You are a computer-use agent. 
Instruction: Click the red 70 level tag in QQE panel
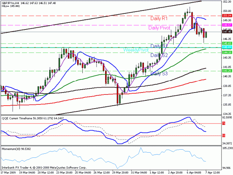tap(224, 123)
